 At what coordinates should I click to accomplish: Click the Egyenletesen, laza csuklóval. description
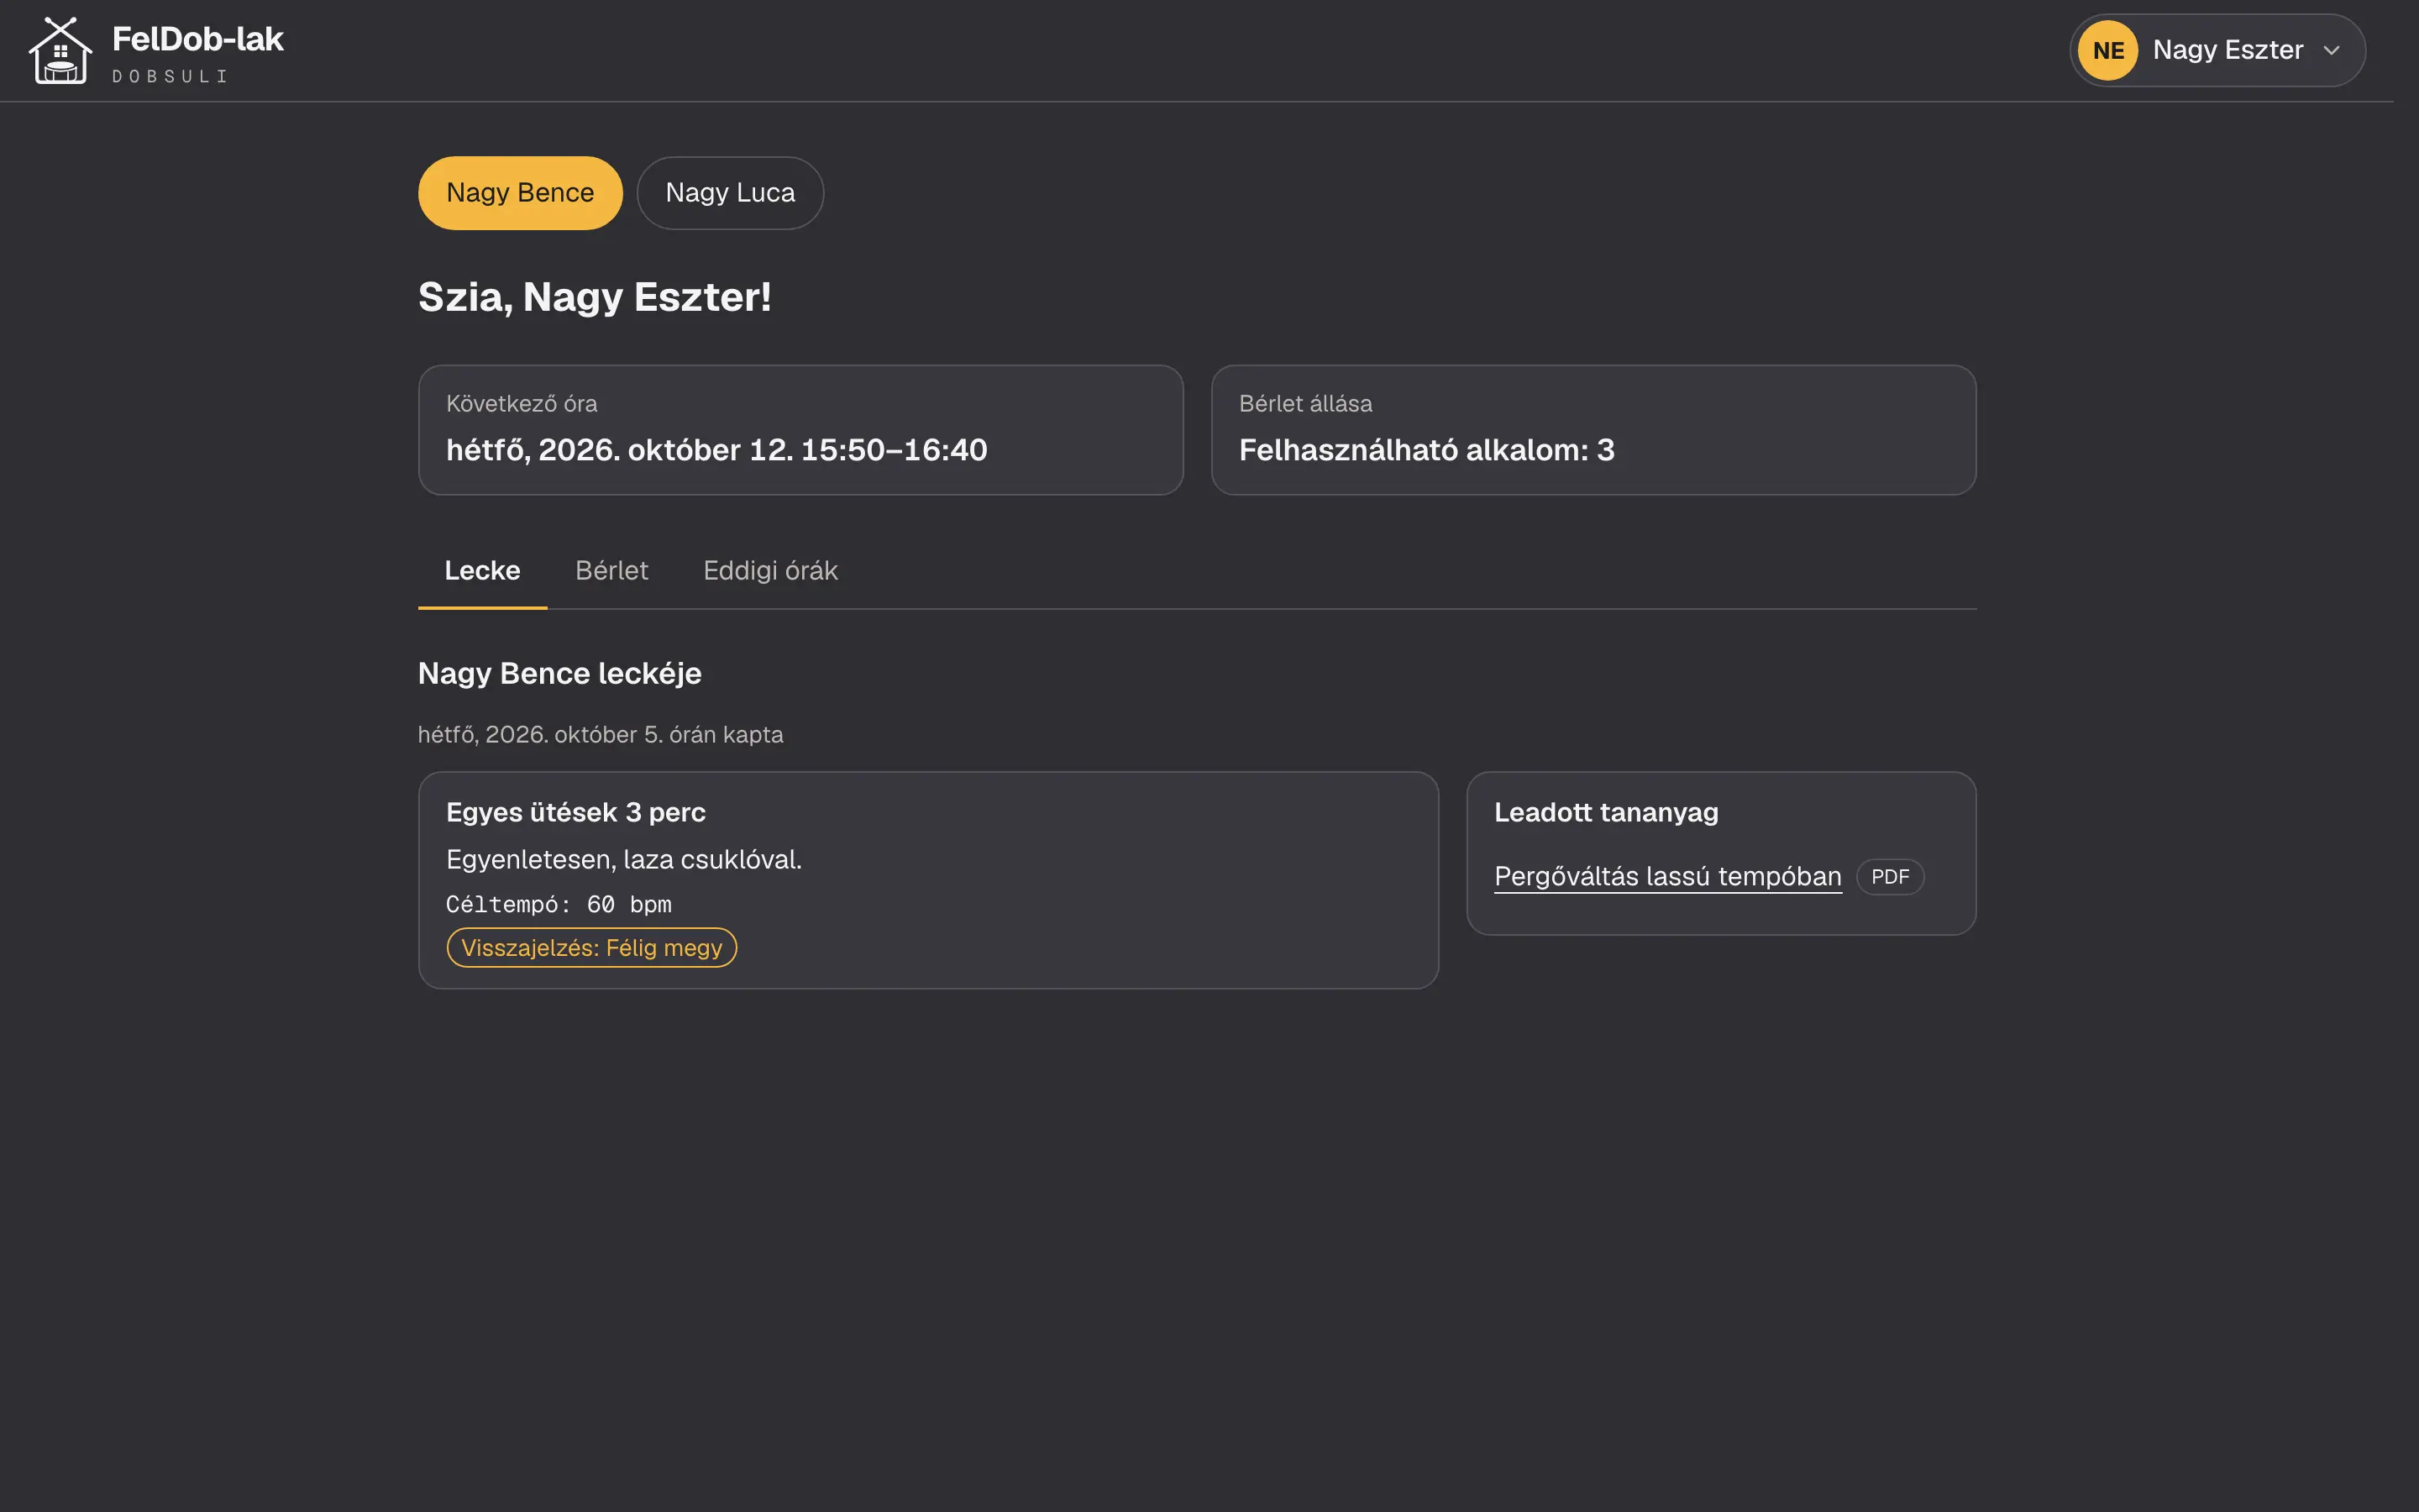point(624,860)
